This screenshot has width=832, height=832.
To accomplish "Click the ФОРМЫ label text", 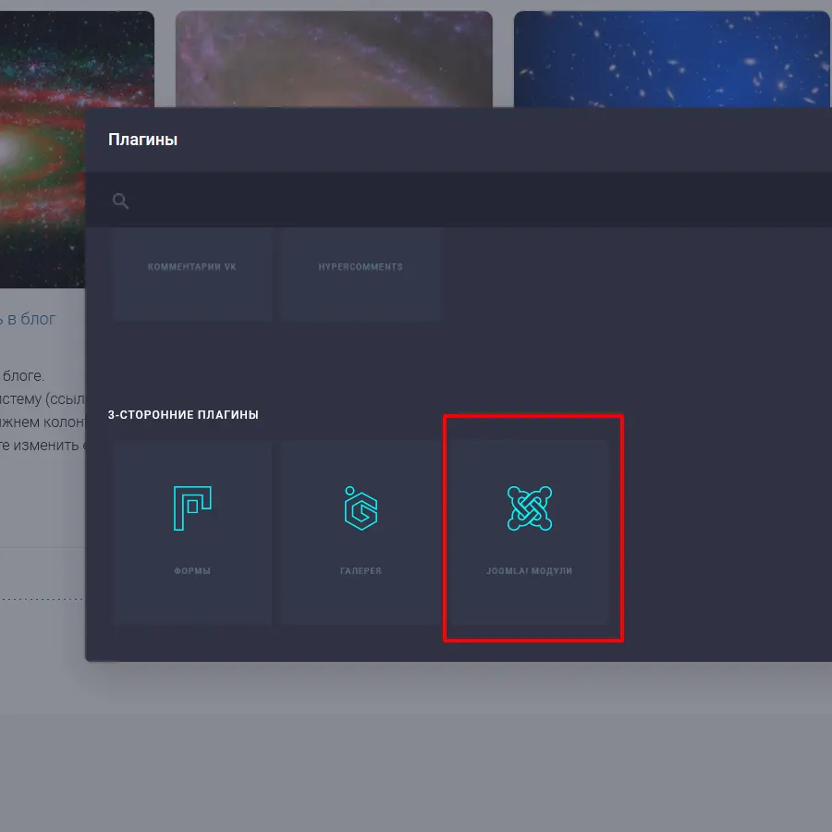I will (192, 571).
